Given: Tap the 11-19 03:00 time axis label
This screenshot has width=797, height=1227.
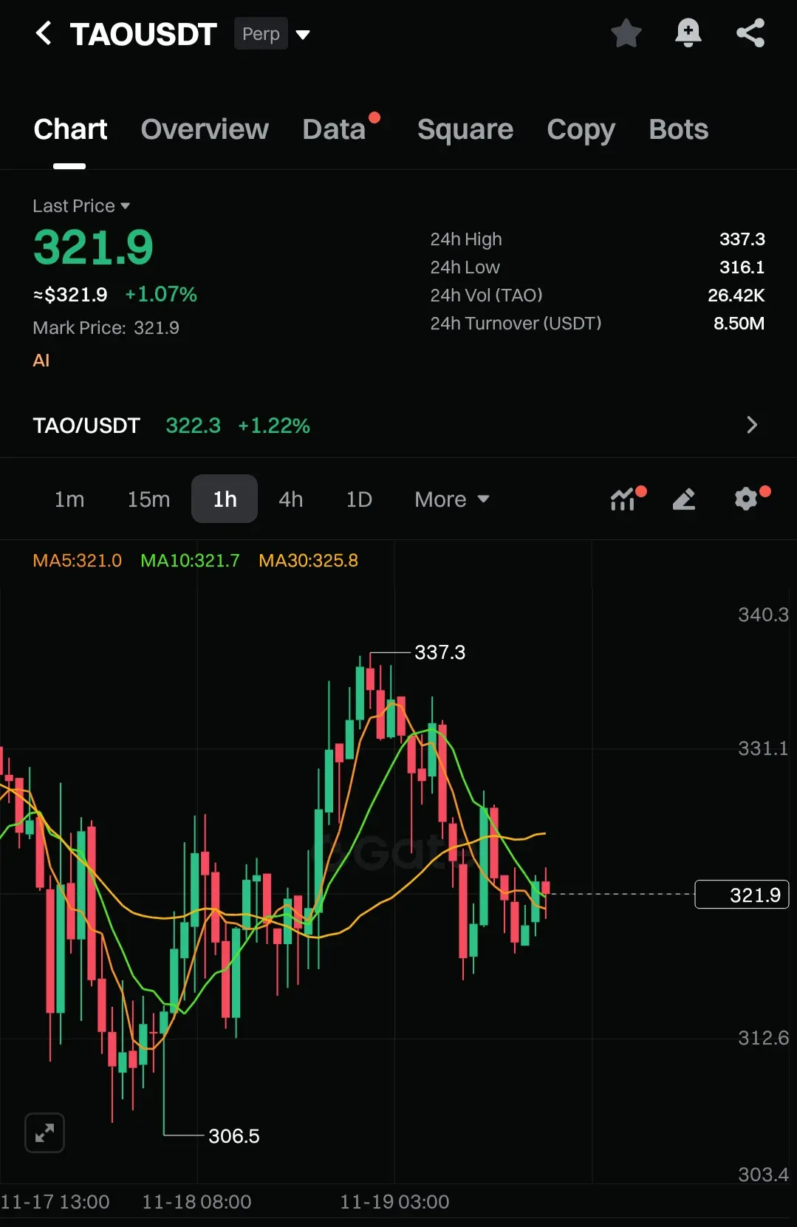Looking at the screenshot, I should coord(394,1202).
